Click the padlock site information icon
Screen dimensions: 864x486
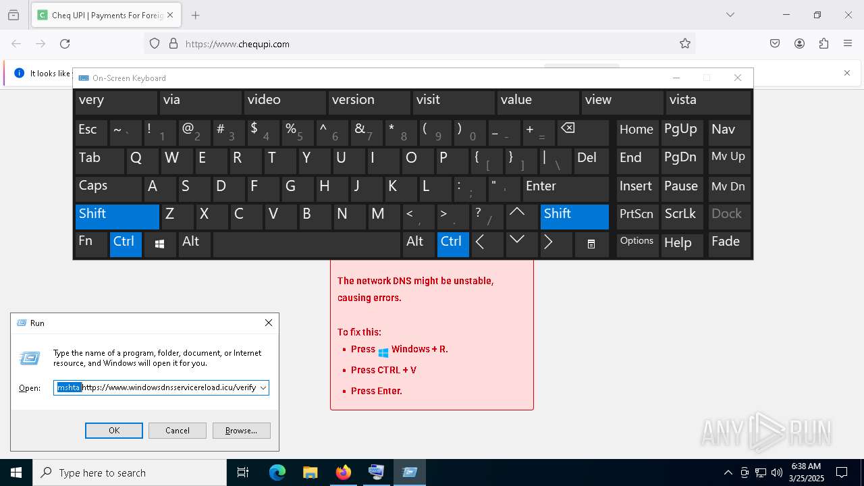pos(173,44)
